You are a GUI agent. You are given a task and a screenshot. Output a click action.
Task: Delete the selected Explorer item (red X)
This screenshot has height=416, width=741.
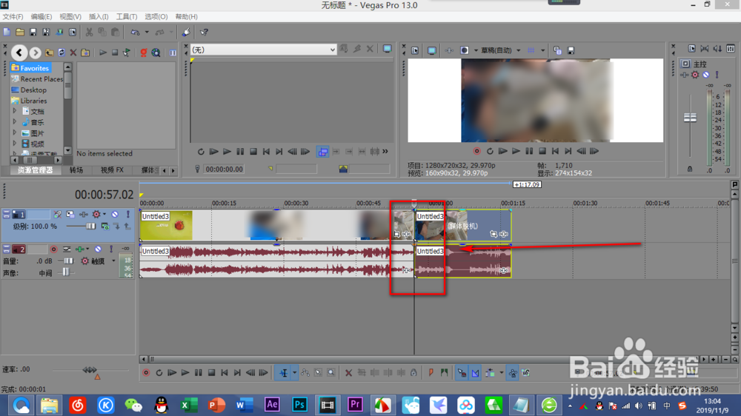tap(73, 53)
